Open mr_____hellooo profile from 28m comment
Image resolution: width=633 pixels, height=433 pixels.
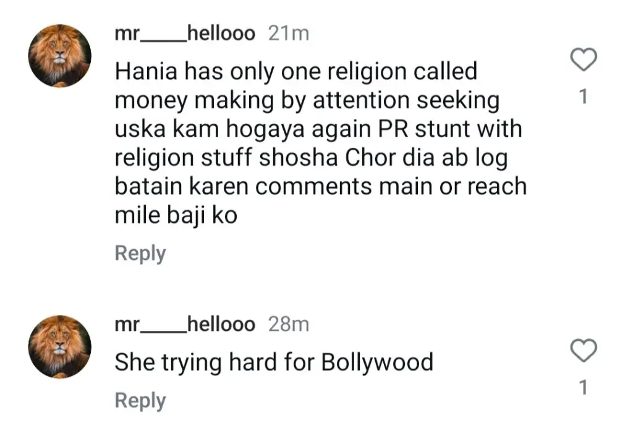point(185,324)
